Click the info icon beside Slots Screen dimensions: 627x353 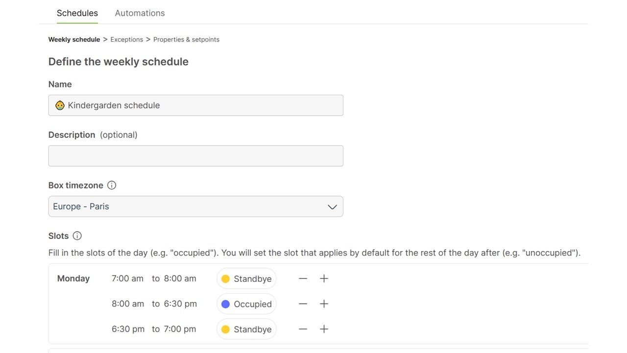coord(77,236)
